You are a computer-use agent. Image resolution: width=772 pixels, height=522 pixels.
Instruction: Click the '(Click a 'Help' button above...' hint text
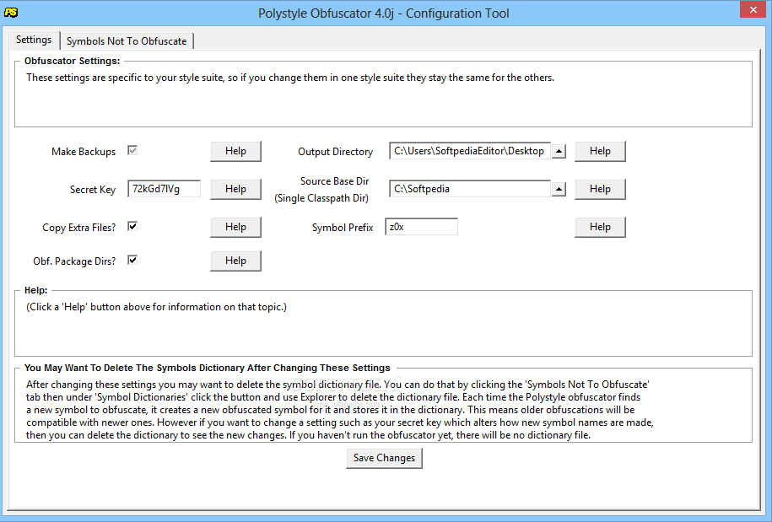point(157,307)
